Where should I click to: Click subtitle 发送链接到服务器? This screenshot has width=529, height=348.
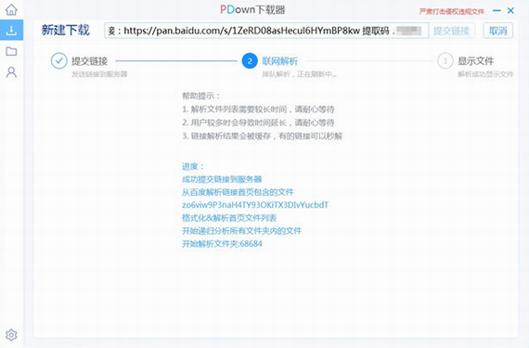pos(99,74)
